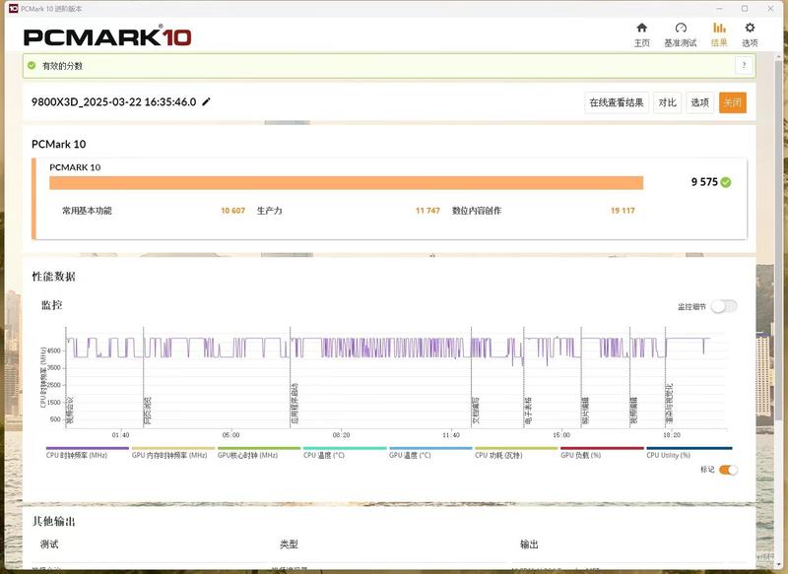This screenshot has width=788, height=574.
Task: Click the 18:20 time axis label
Action: pyautogui.click(x=672, y=435)
